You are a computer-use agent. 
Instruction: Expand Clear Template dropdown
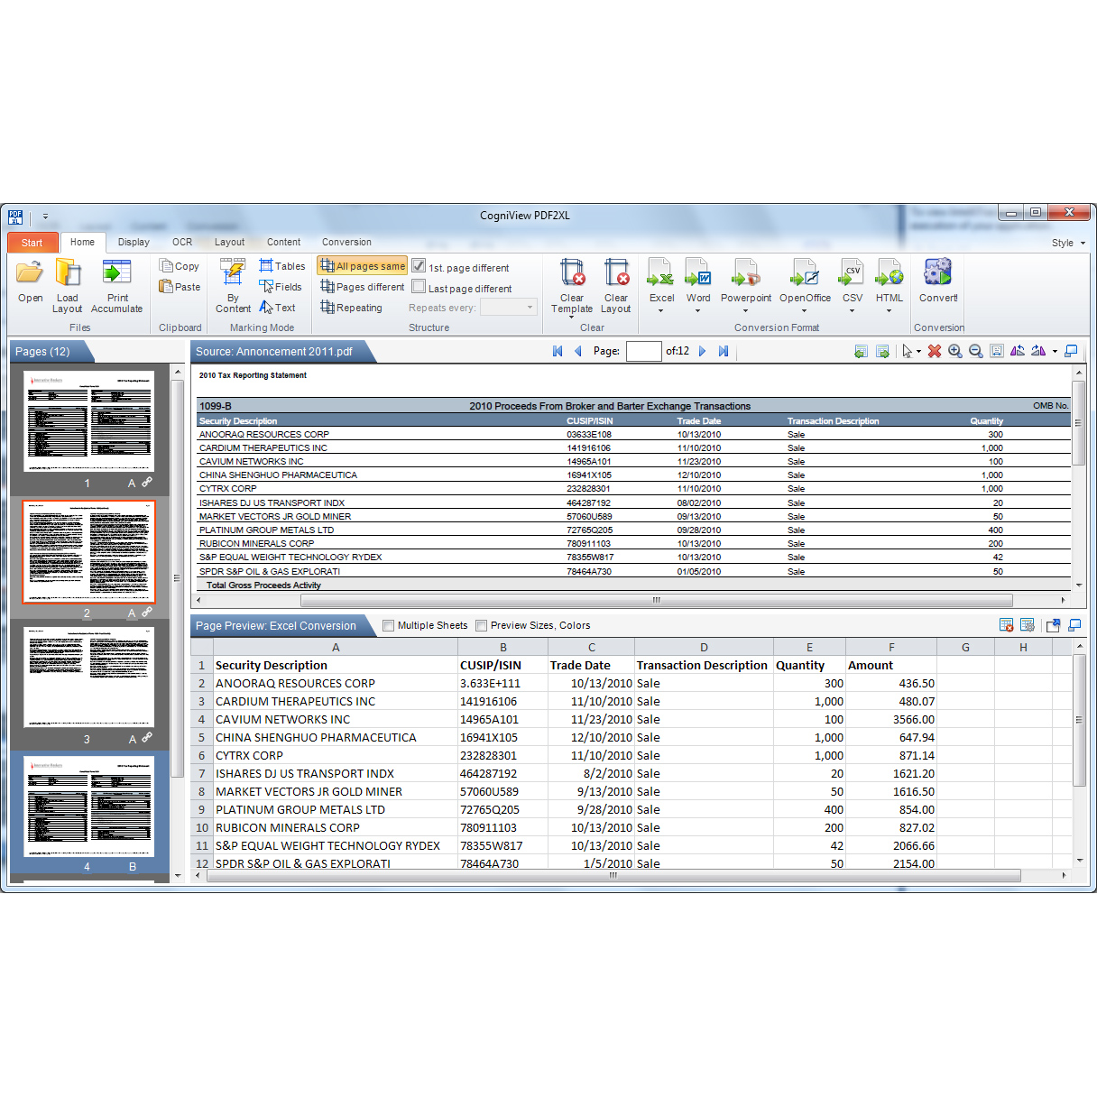click(x=572, y=317)
